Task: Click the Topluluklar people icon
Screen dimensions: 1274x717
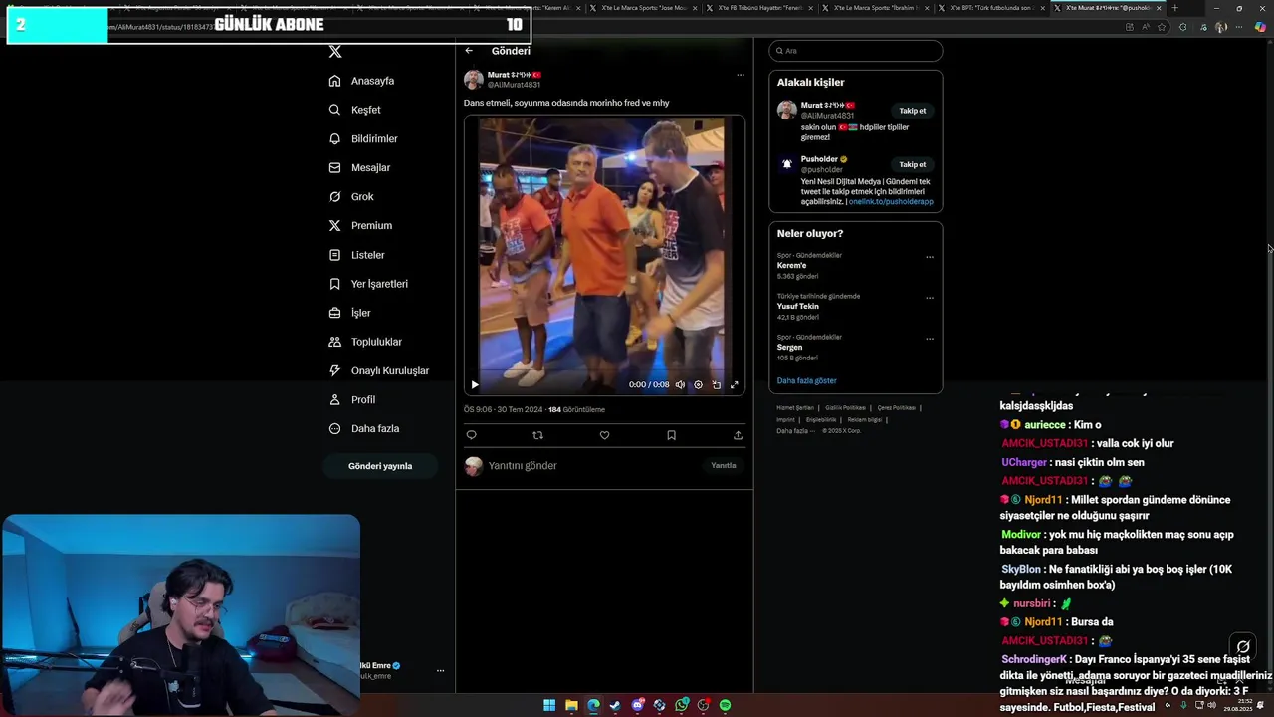Action: pyautogui.click(x=334, y=342)
